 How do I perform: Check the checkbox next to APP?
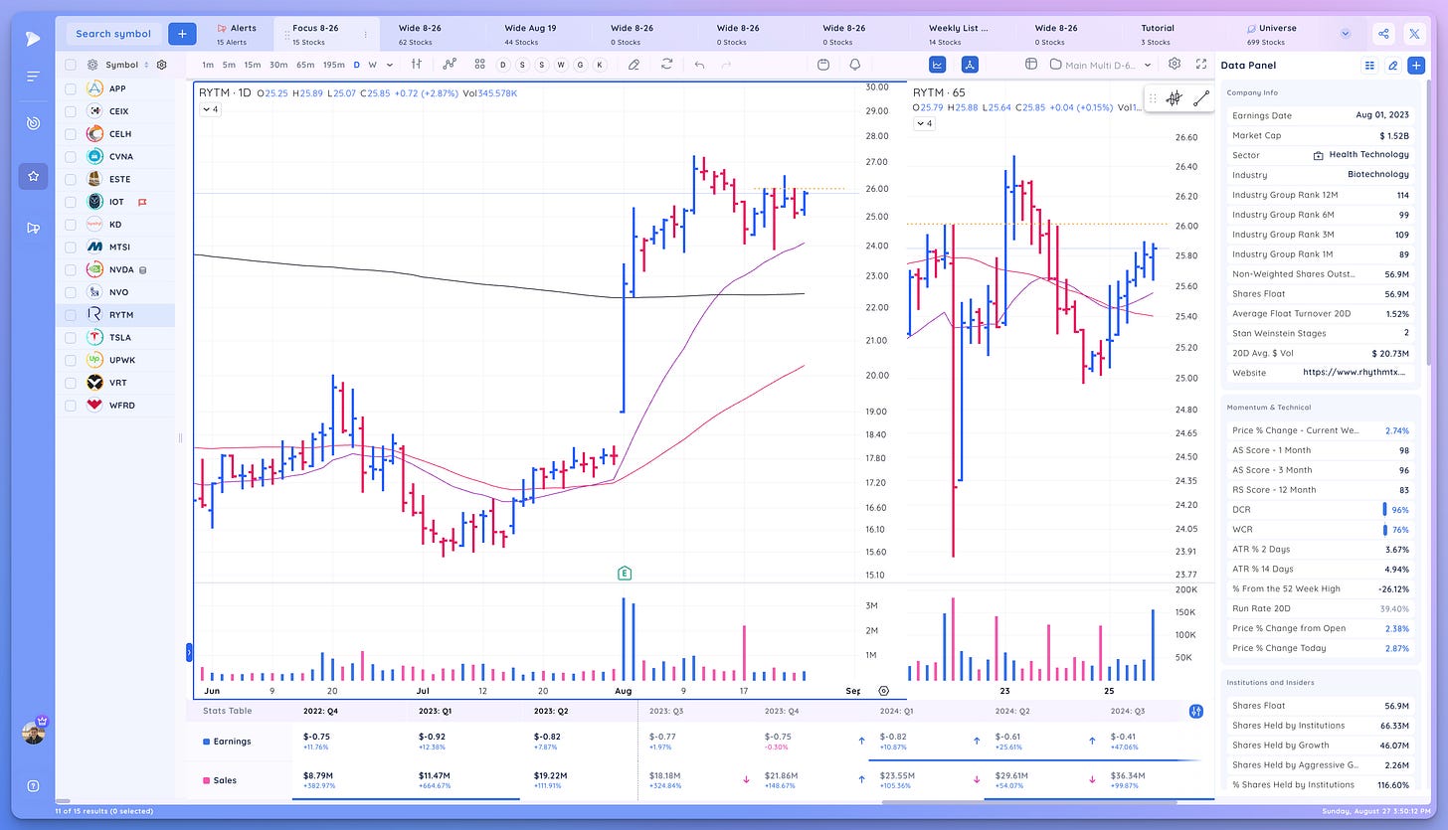(71, 88)
